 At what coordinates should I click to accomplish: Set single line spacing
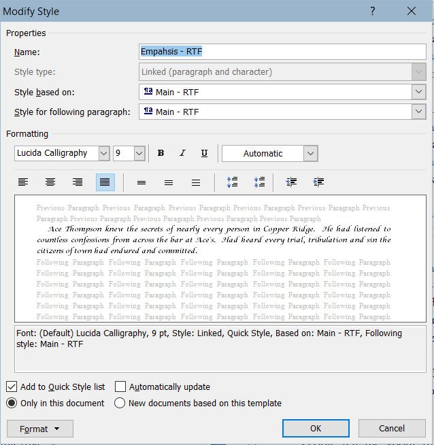[x=141, y=182]
